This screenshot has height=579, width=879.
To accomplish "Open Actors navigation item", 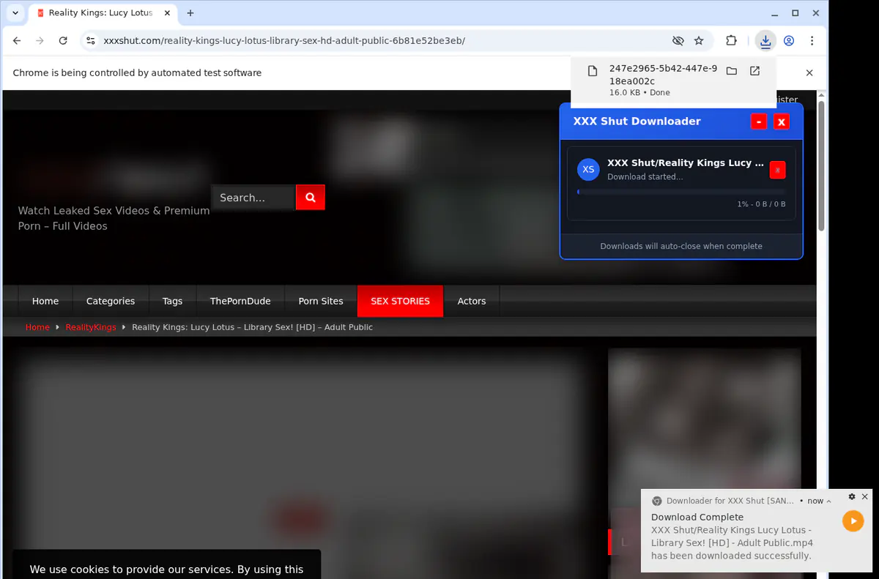I will click(472, 301).
